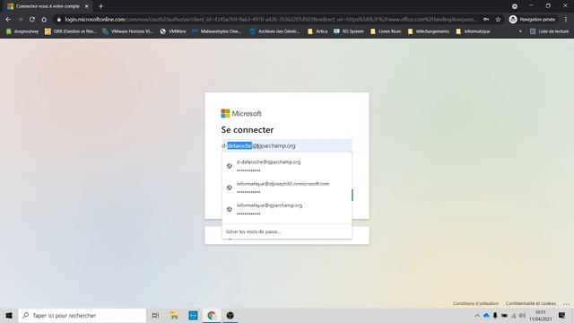Open the footer three-dot more options
Image resolution: width=574 pixels, height=323 pixels.
tap(566, 304)
